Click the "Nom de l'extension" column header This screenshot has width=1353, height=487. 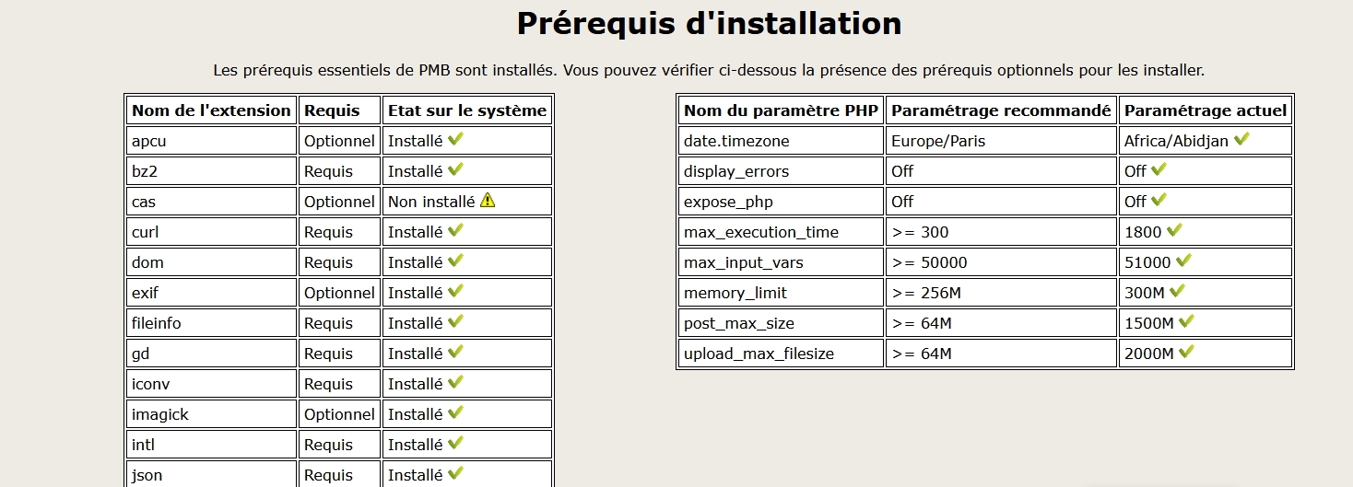211,110
